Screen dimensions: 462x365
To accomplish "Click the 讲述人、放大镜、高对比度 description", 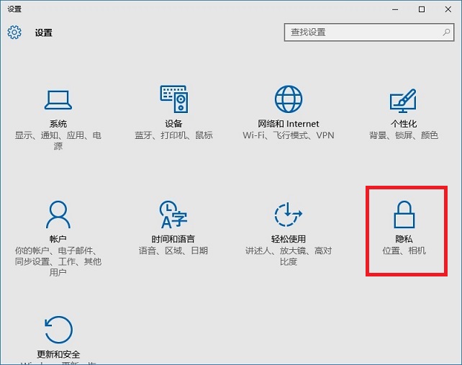I will click(x=289, y=256).
